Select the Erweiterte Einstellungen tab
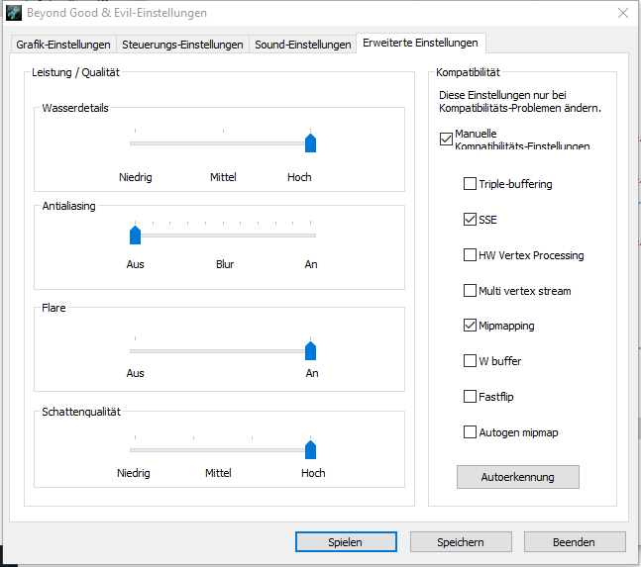The width and height of the screenshot is (641, 567). coord(420,43)
